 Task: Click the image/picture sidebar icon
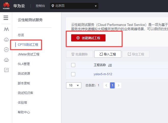pyautogui.click(x=6, y=70)
